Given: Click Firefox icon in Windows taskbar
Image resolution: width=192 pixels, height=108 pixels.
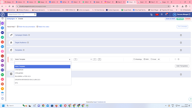Looking at the screenshot, I should [56, 105].
